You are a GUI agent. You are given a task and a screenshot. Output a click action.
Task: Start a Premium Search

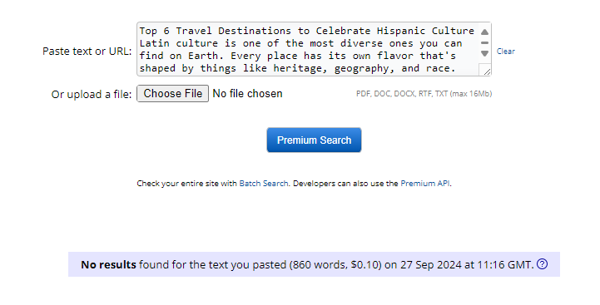point(314,140)
